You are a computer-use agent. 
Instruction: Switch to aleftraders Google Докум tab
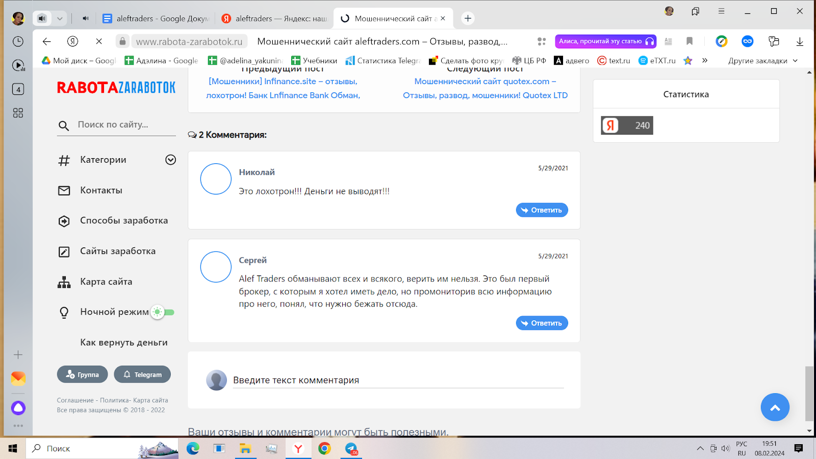coord(156,18)
